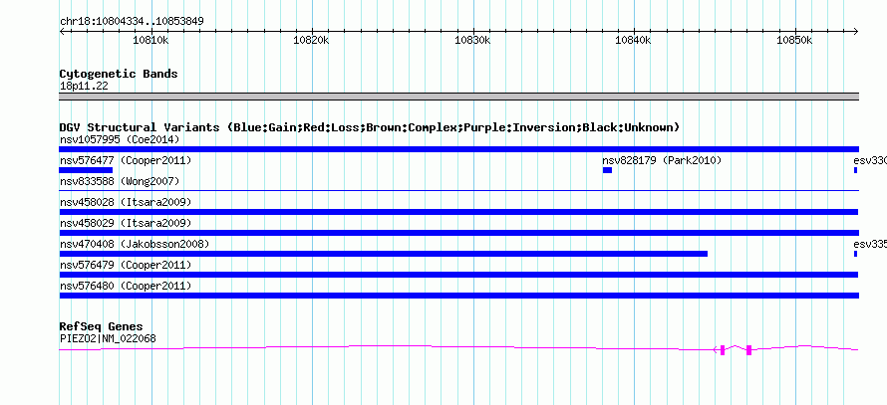Click the RefSeq Genes track heading
Screen dimensions: 887x405
102,326
